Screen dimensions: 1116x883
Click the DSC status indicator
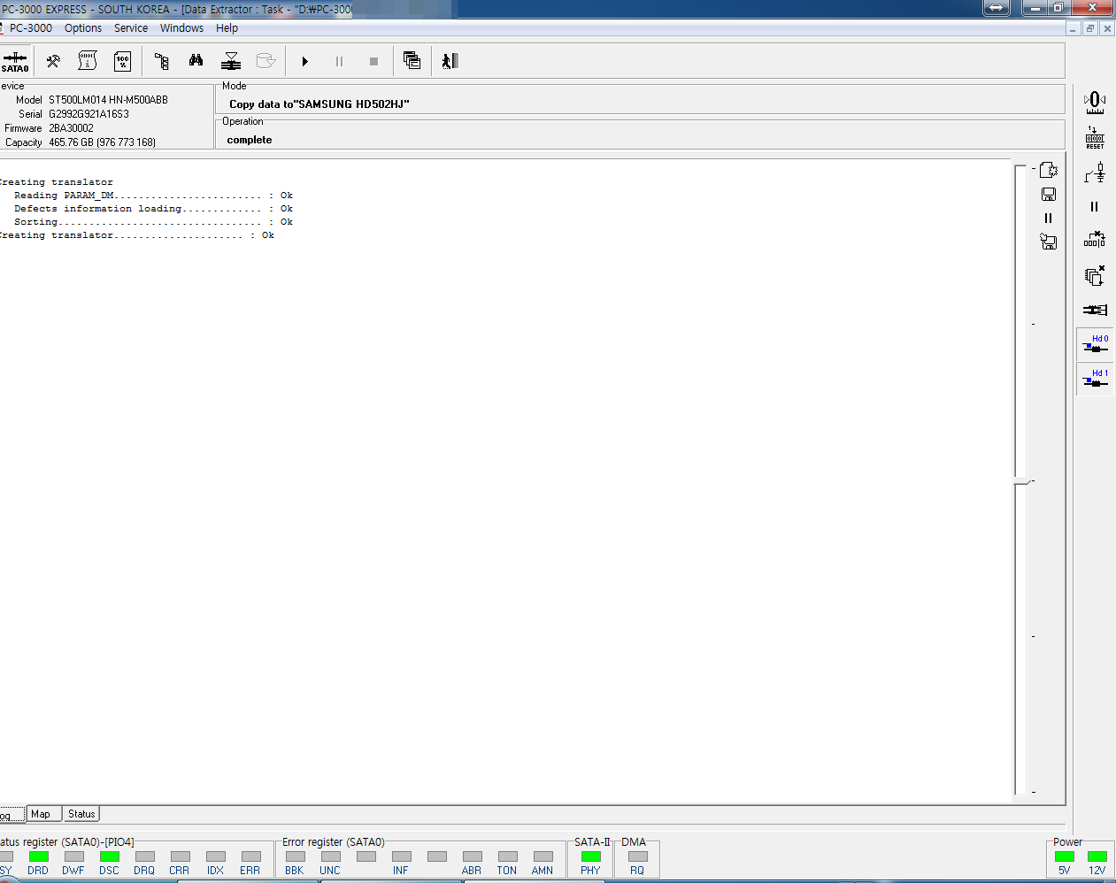[x=109, y=856]
